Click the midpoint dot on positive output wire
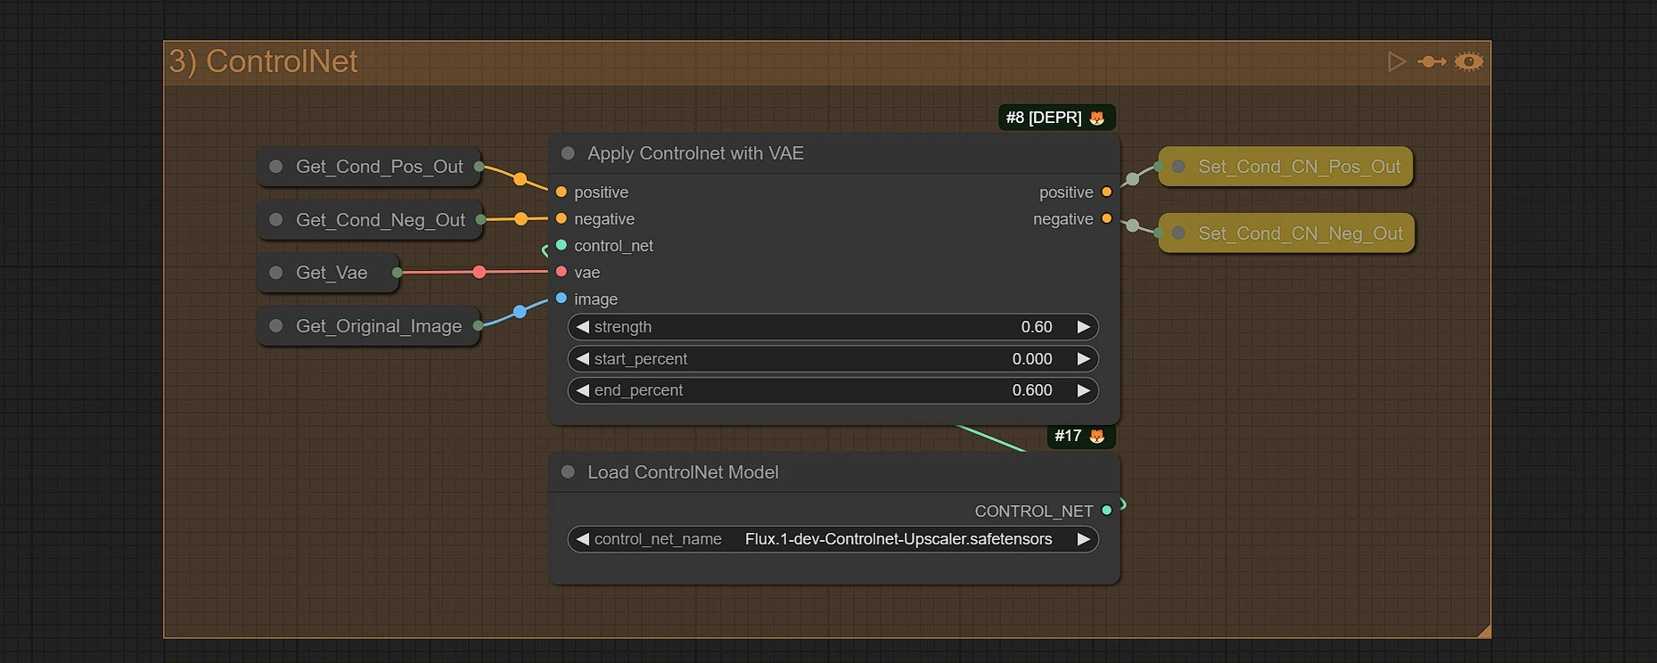The image size is (1657, 663). [1132, 179]
